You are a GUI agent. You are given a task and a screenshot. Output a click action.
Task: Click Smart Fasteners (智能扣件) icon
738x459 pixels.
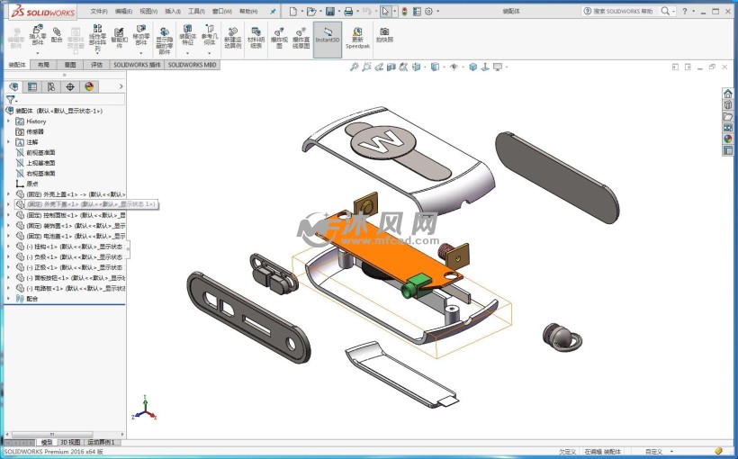pyautogui.click(x=119, y=38)
